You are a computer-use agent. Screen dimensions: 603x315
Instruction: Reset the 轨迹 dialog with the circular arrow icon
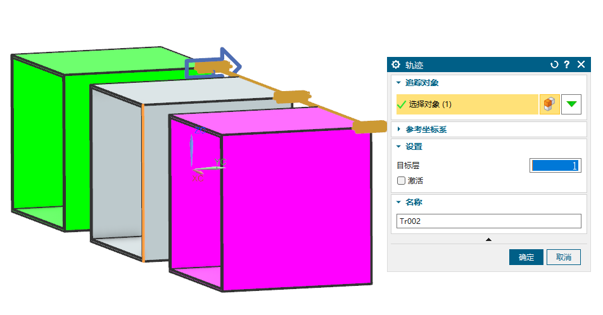pyautogui.click(x=554, y=65)
